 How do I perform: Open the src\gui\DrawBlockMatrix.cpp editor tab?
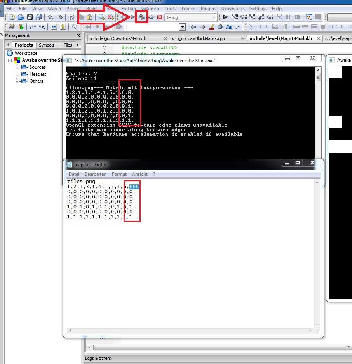coord(198,38)
